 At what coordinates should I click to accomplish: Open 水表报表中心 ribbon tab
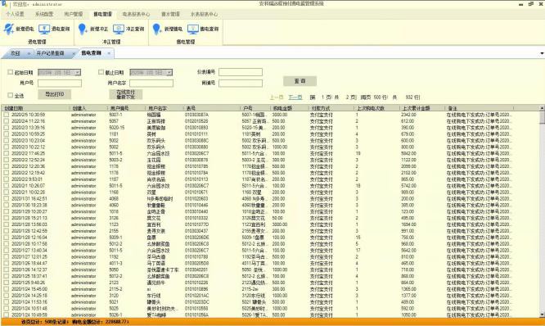pyautogui.click(x=204, y=14)
